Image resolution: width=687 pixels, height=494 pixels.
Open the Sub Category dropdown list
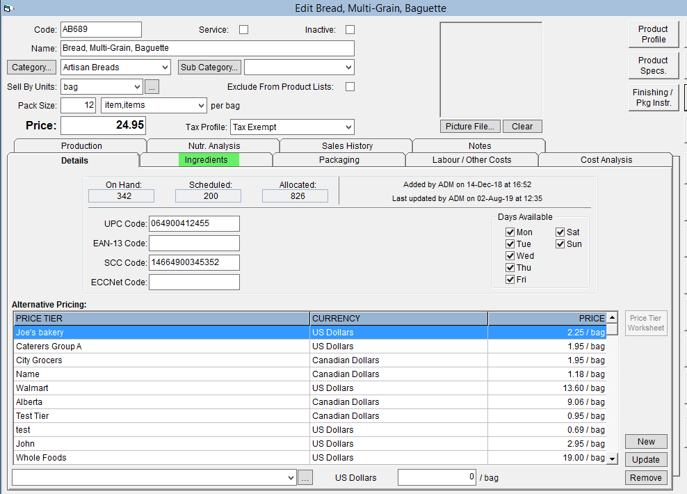348,67
